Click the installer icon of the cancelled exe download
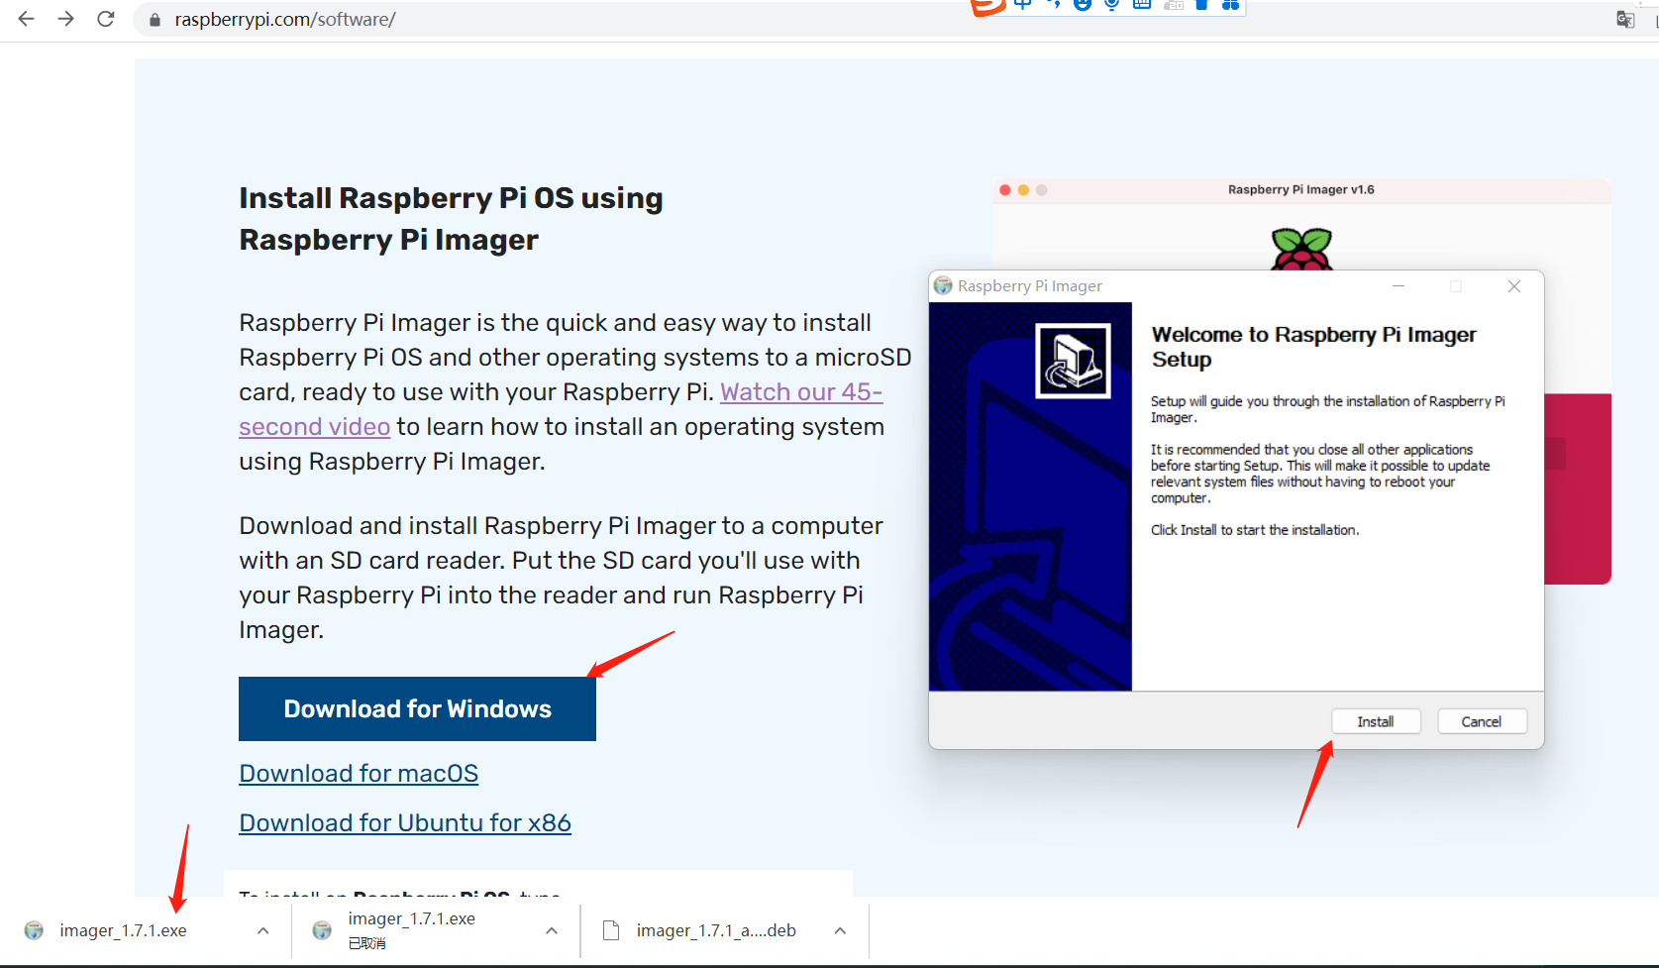 (x=322, y=930)
